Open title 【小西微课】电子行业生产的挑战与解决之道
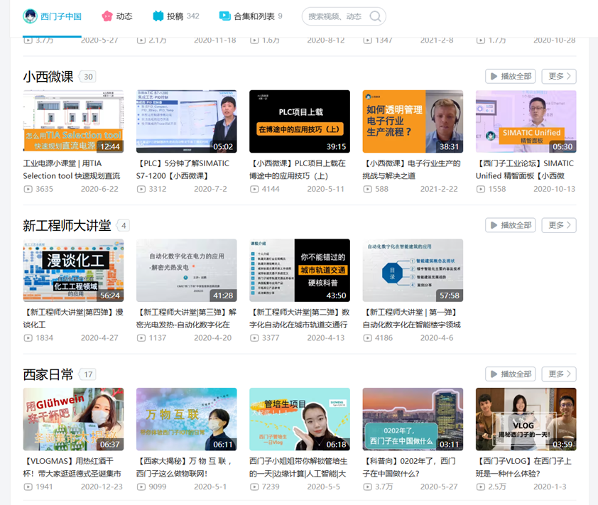Screen dimensions: 598x505 [412, 169]
